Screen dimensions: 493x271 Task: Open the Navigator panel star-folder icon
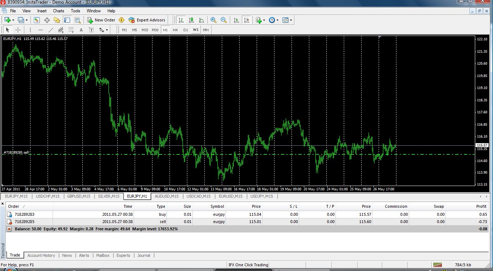coord(57,20)
